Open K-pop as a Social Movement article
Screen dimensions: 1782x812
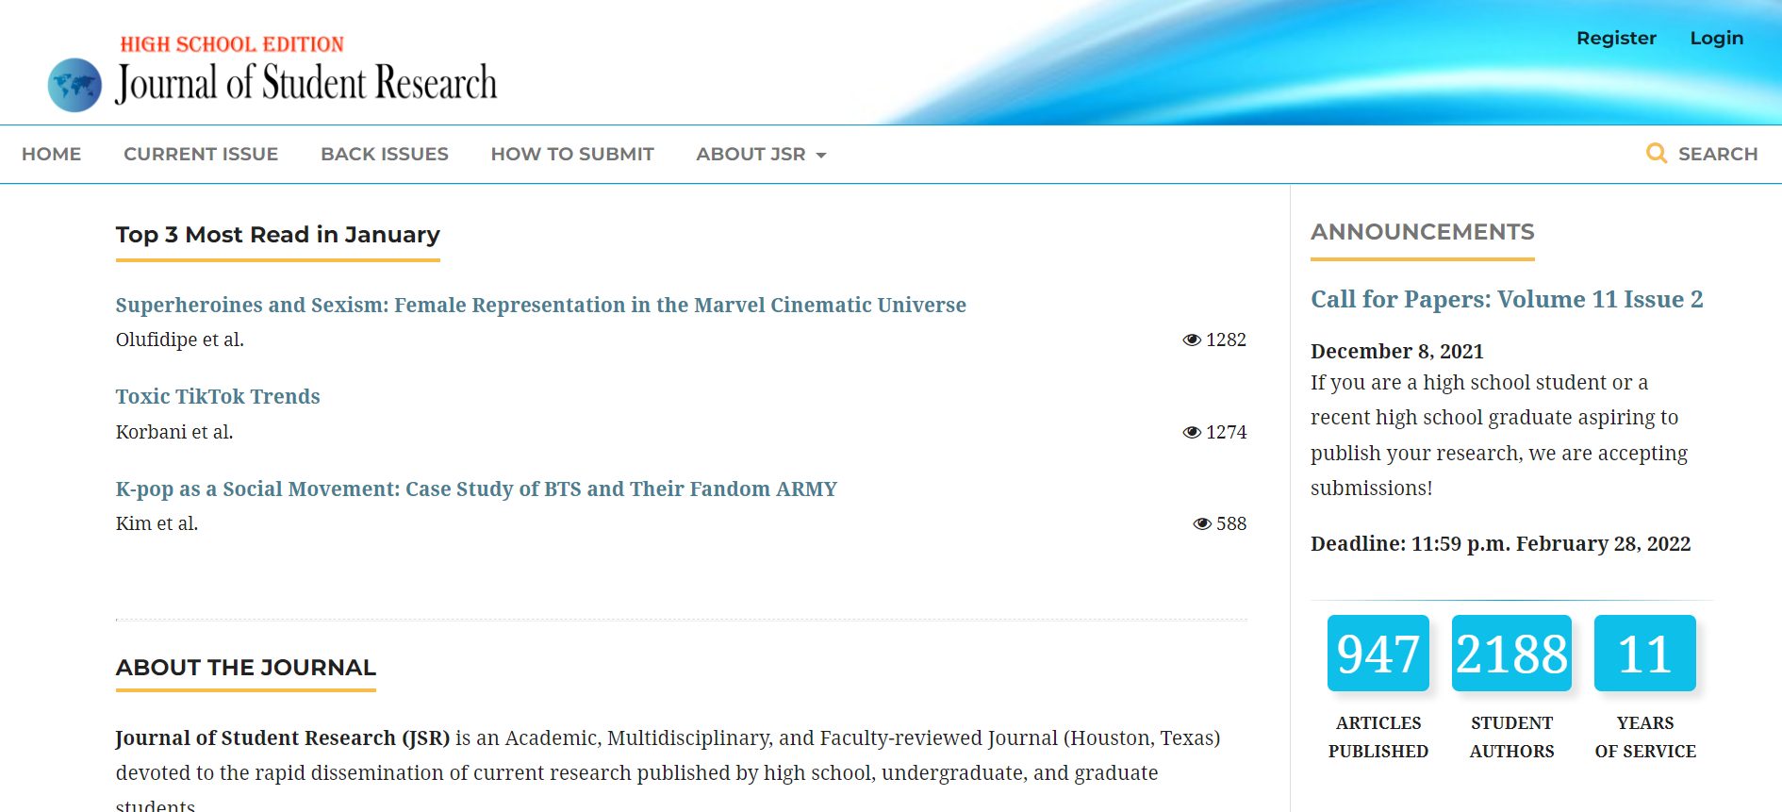point(476,489)
